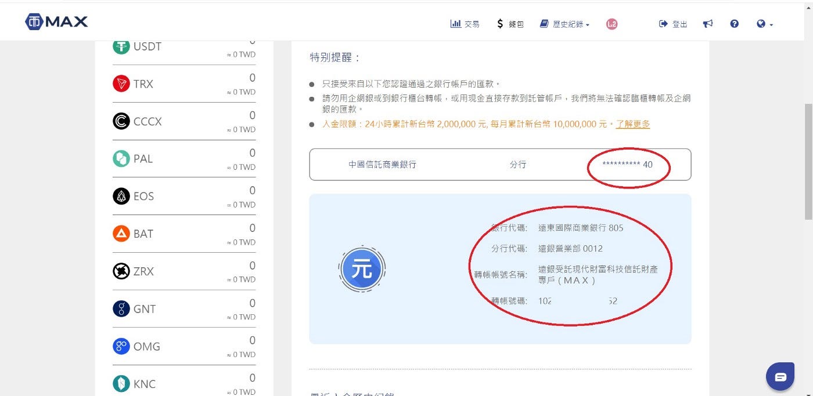Click the blue 元 TWD currency icon
Viewport: 813px width, 396px height.
point(362,269)
